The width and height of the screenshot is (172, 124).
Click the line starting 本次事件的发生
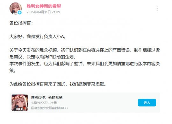84,64
